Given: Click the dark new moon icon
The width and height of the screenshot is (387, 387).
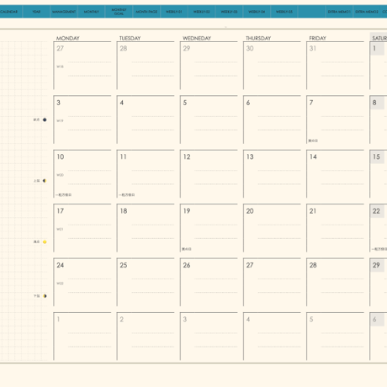Looking at the screenshot, I should pos(45,119).
